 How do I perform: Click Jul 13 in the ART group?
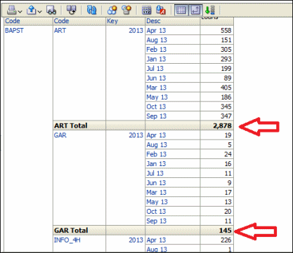click(x=155, y=69)
